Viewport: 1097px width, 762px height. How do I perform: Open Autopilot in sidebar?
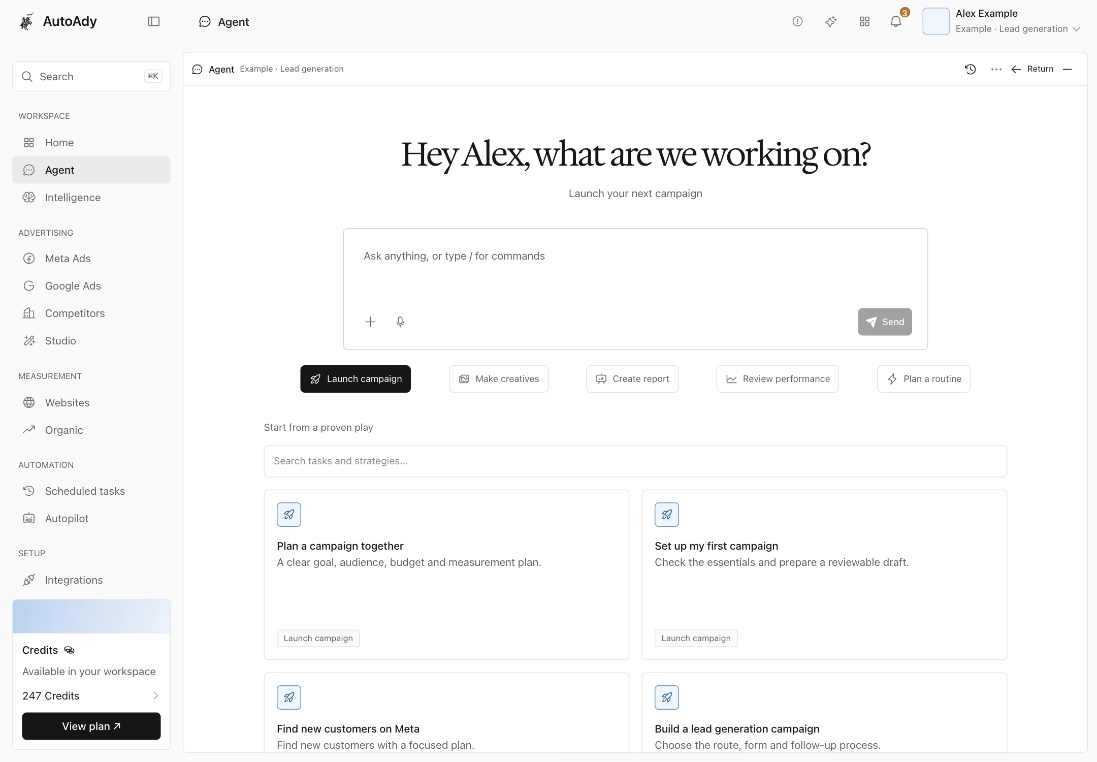coord(91,519)
